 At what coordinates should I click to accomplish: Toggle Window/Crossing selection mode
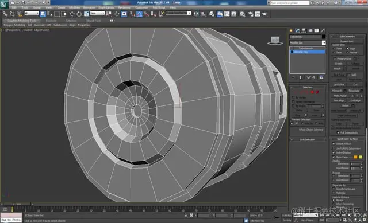(64, 14)
